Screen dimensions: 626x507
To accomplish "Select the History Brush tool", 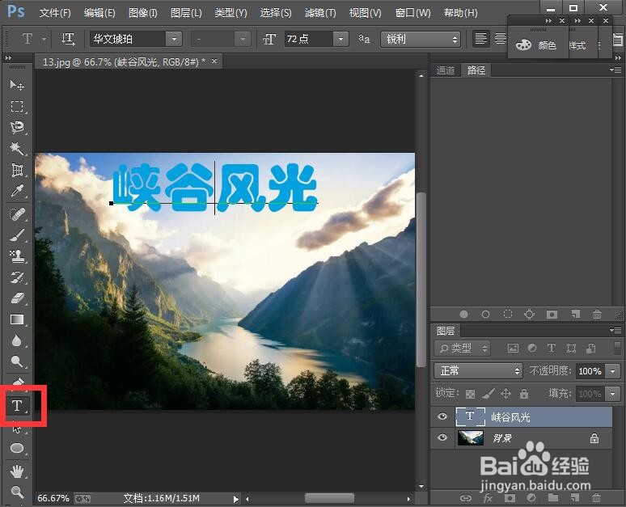I will pos(17,277).
